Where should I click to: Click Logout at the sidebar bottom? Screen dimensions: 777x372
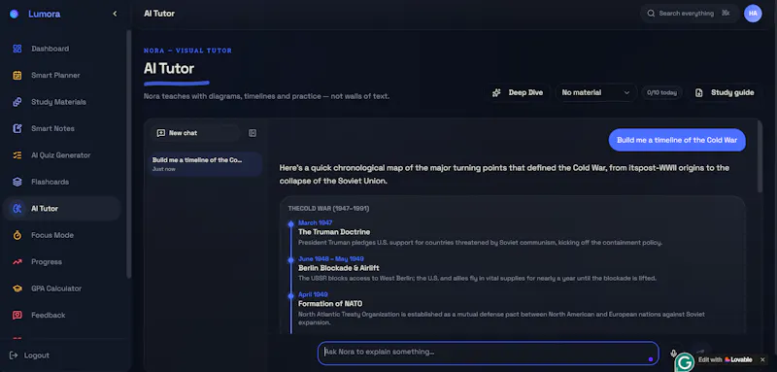point(30,355)
